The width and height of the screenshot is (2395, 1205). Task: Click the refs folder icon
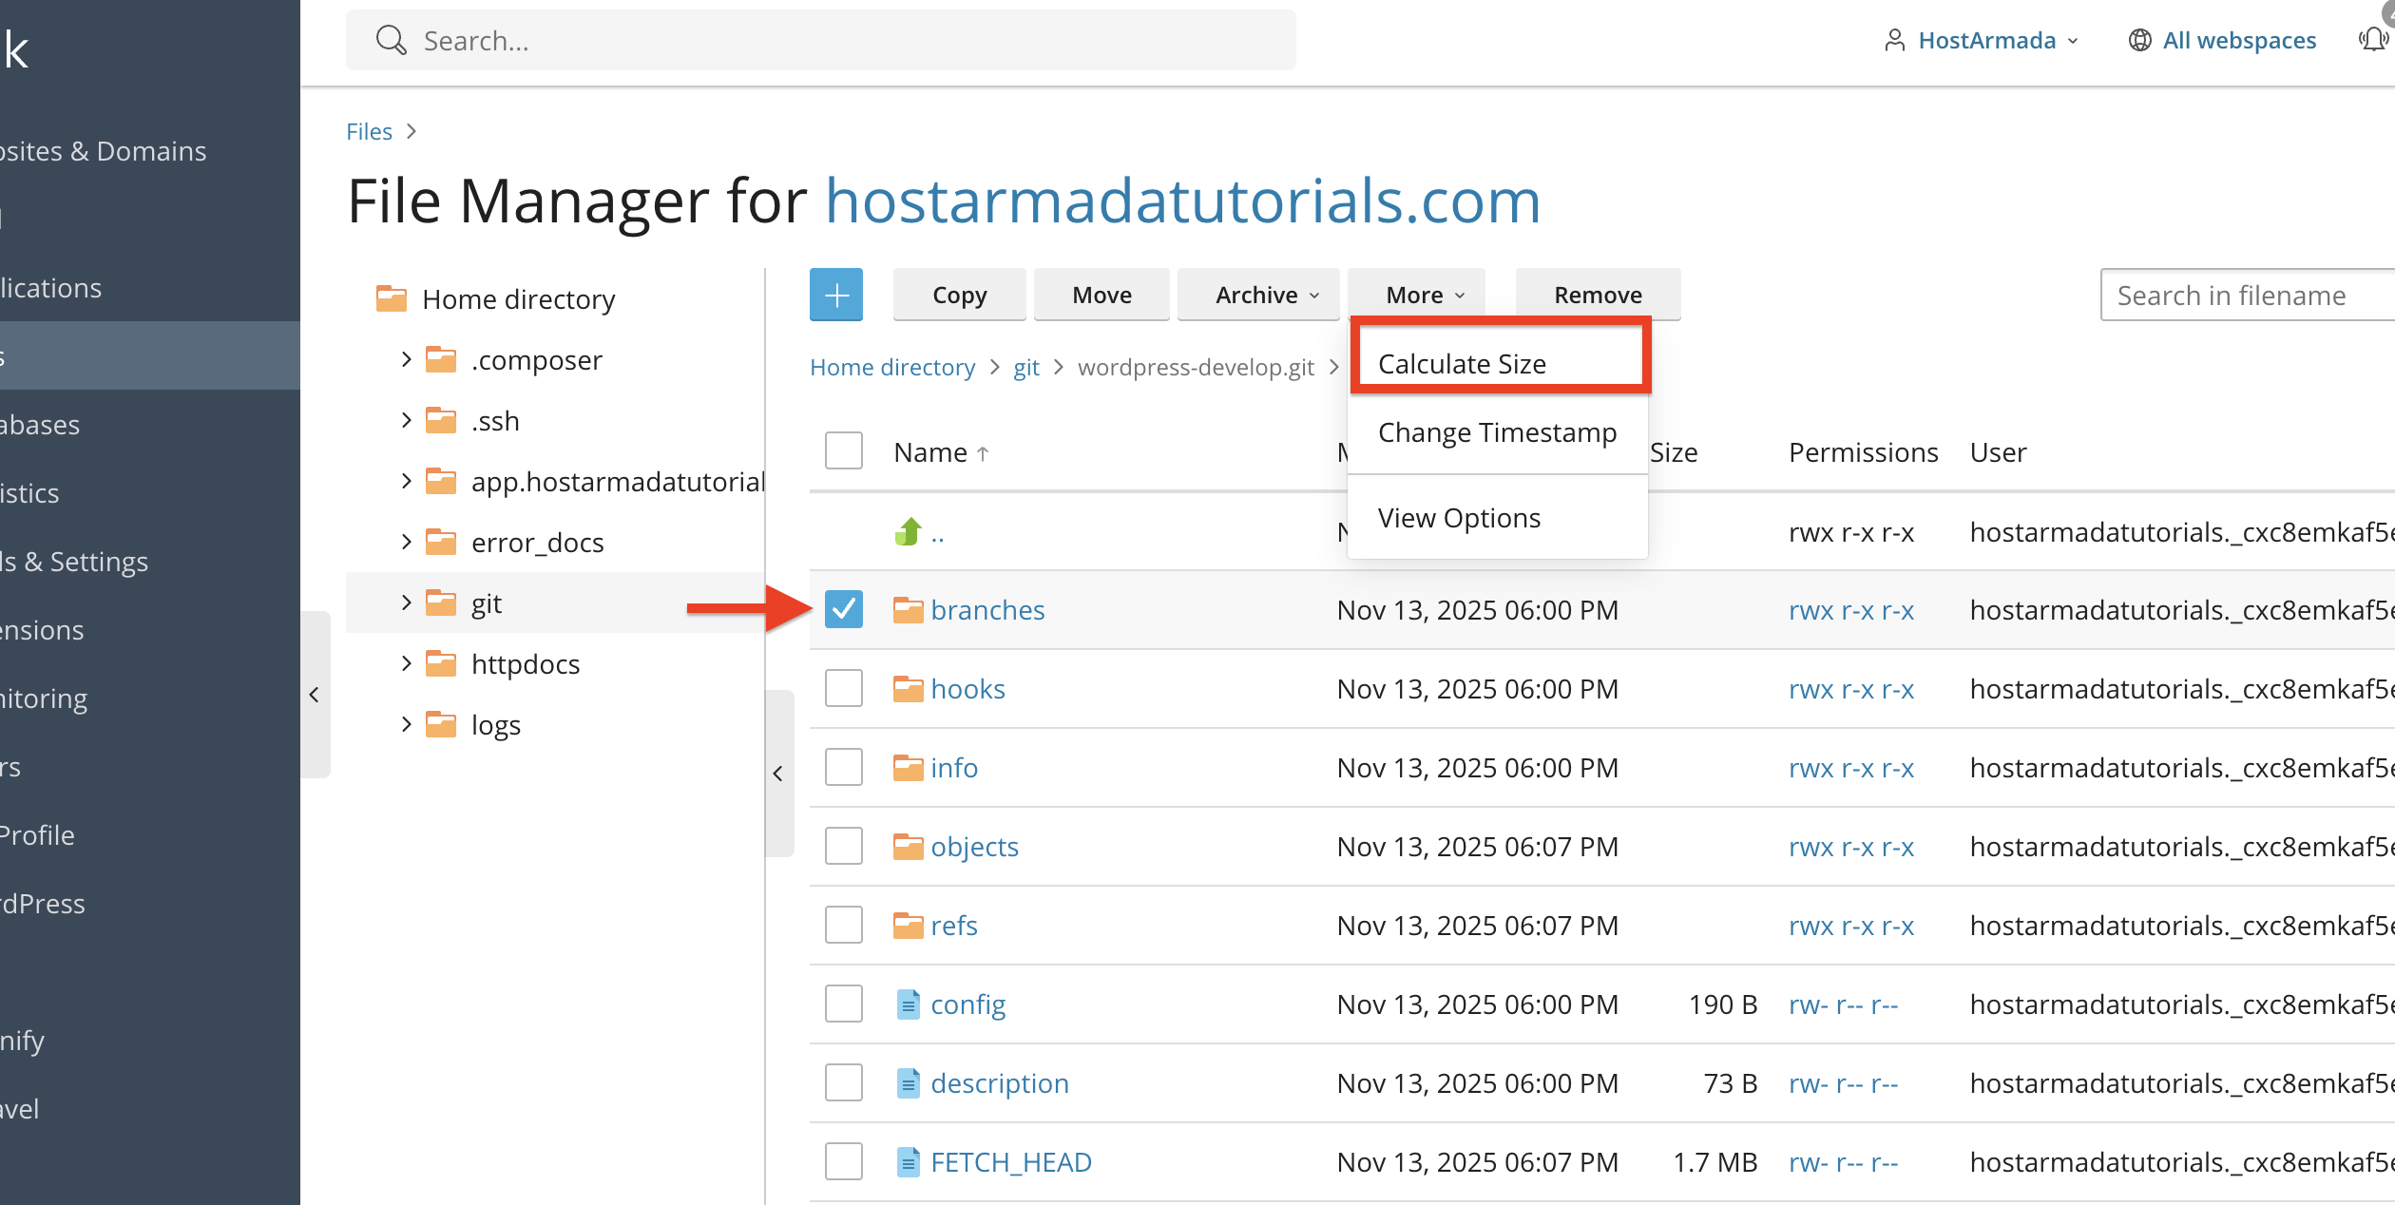tap(909, 926)
